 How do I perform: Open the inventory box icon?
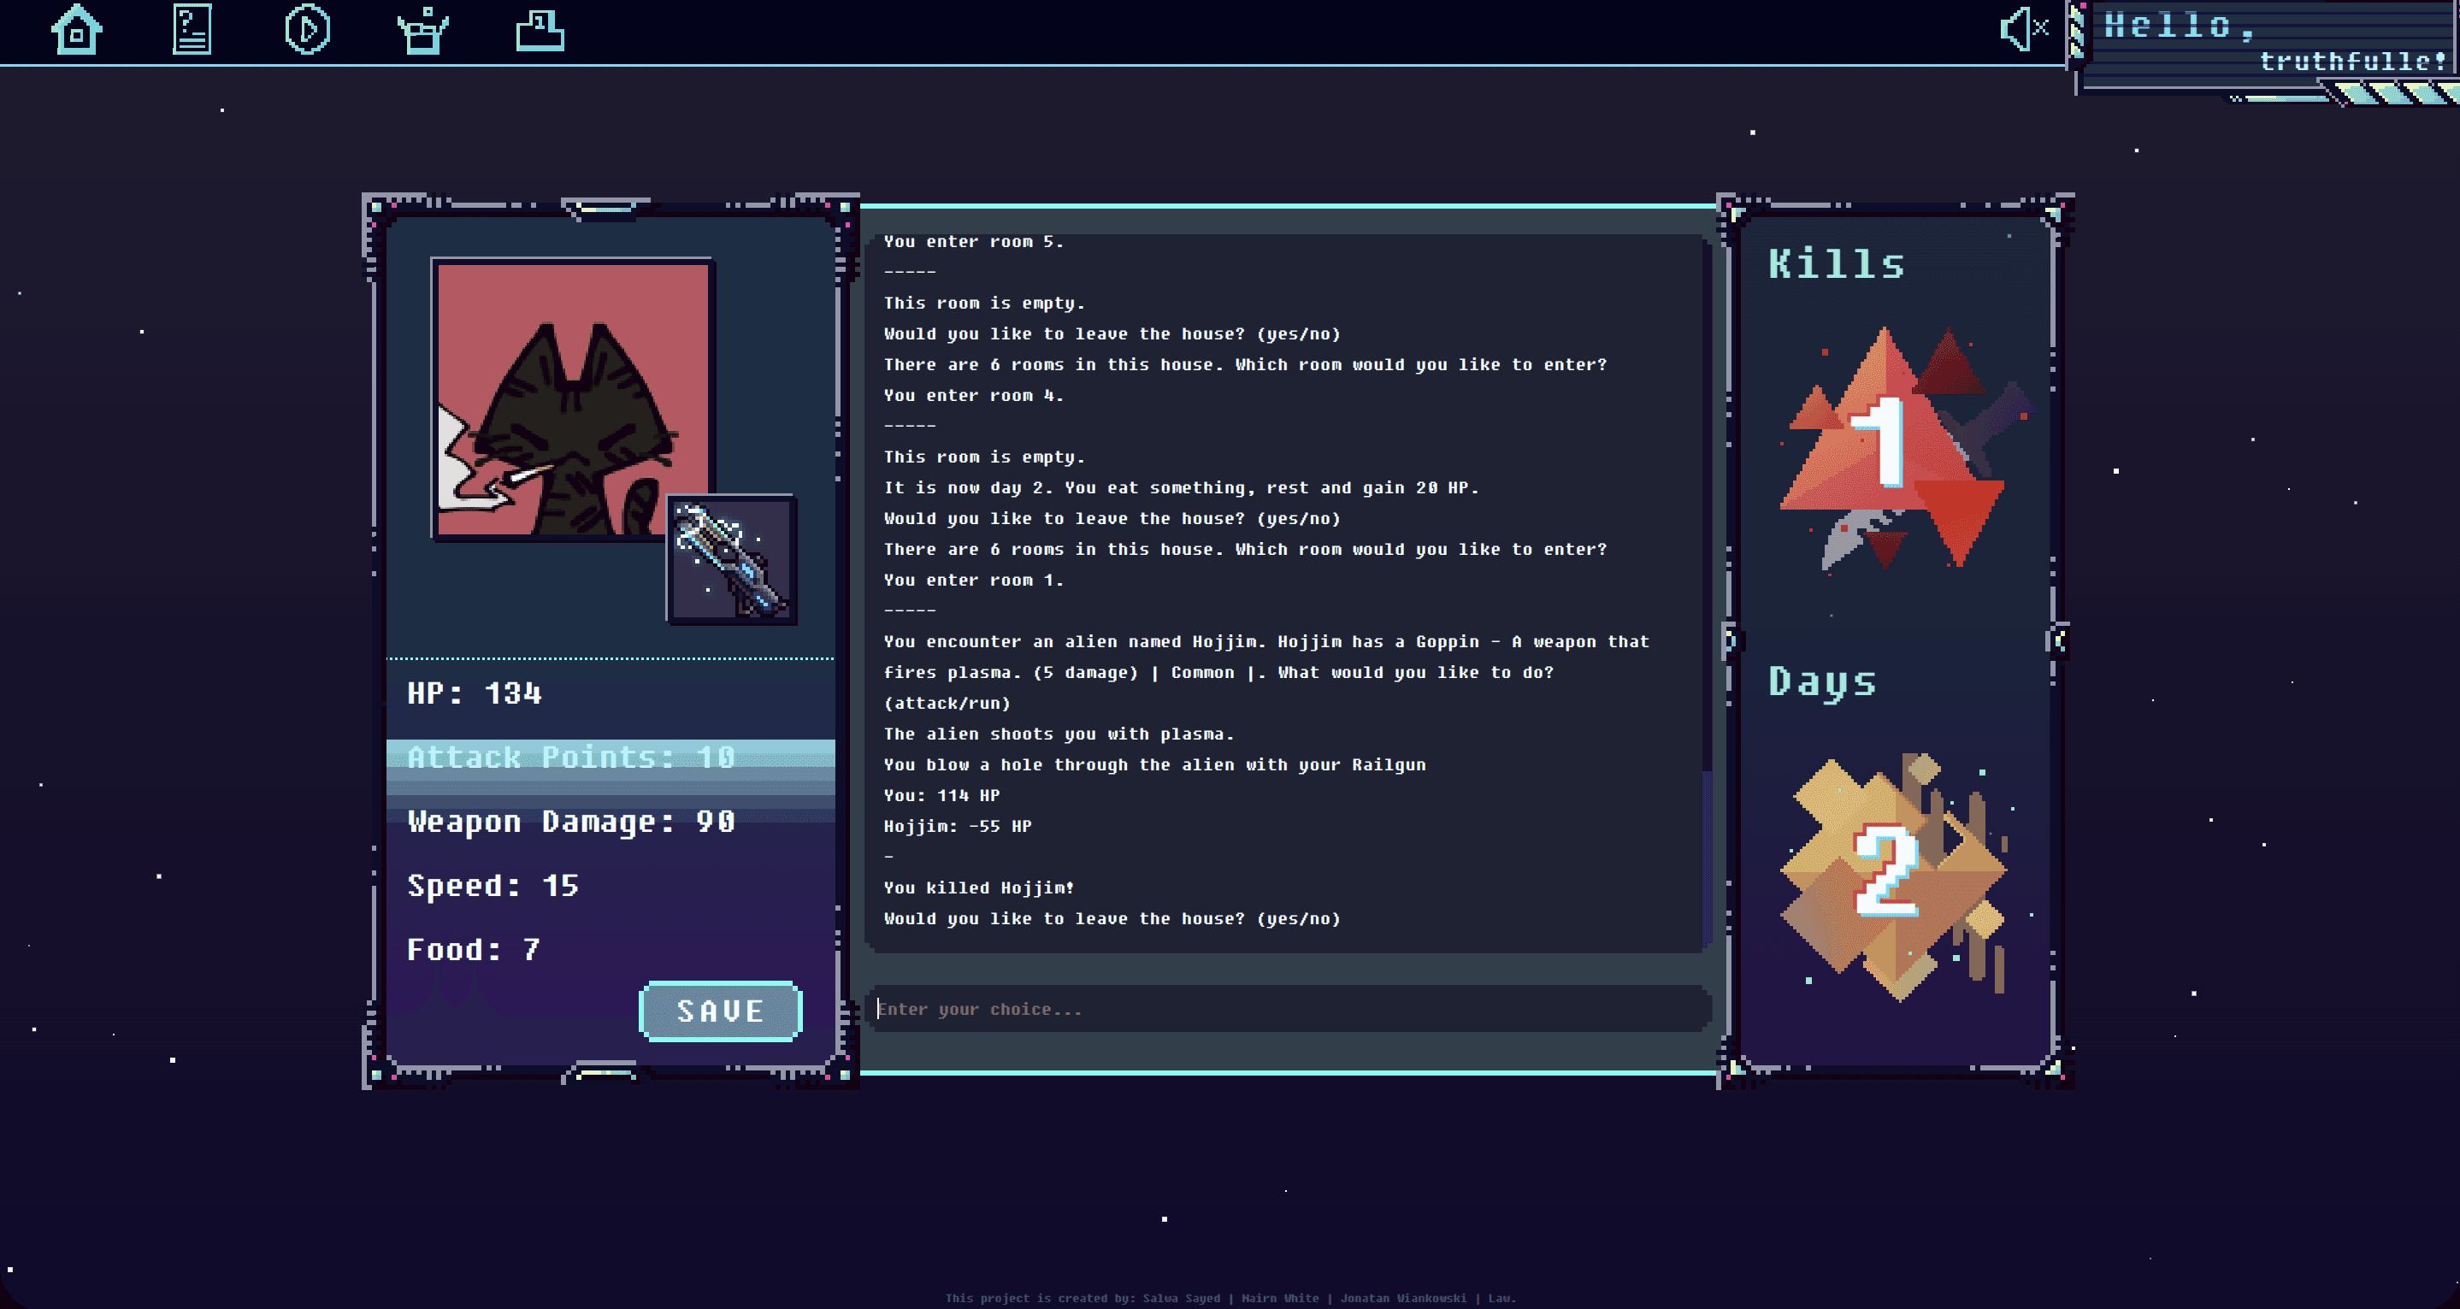[423, 31]
